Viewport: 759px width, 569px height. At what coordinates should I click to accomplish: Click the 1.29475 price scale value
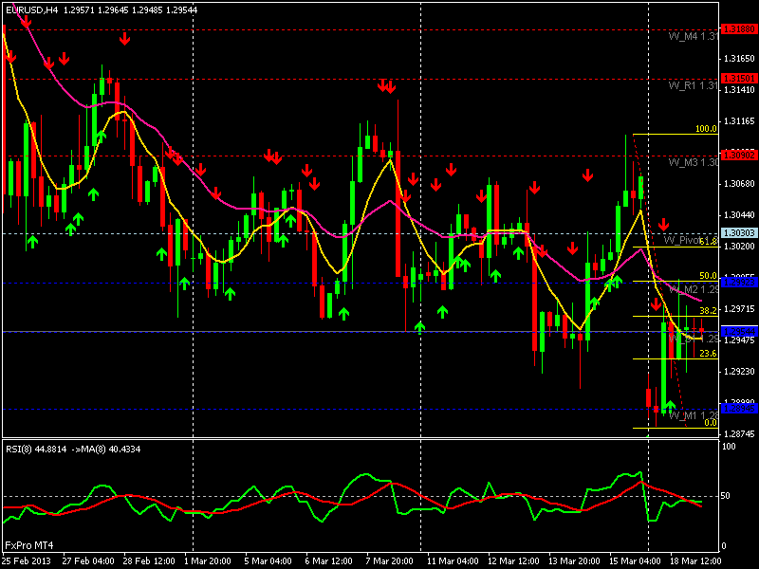tap(739, 340)
